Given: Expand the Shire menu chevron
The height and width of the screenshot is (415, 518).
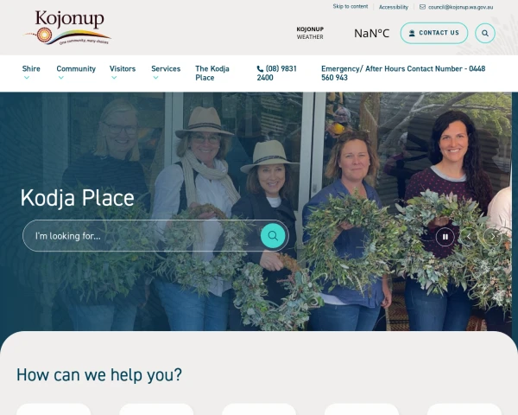Looking at the screenshot, I should (27, 78).
